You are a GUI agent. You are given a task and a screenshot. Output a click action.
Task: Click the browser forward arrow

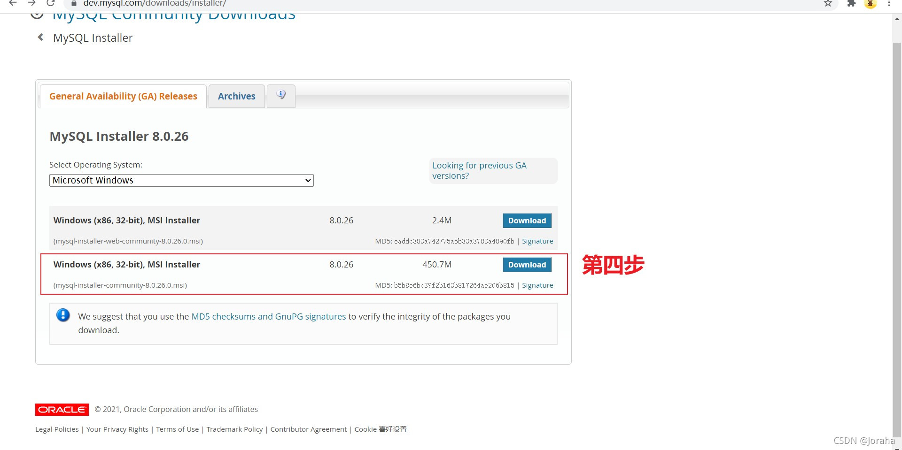(31, 3)
